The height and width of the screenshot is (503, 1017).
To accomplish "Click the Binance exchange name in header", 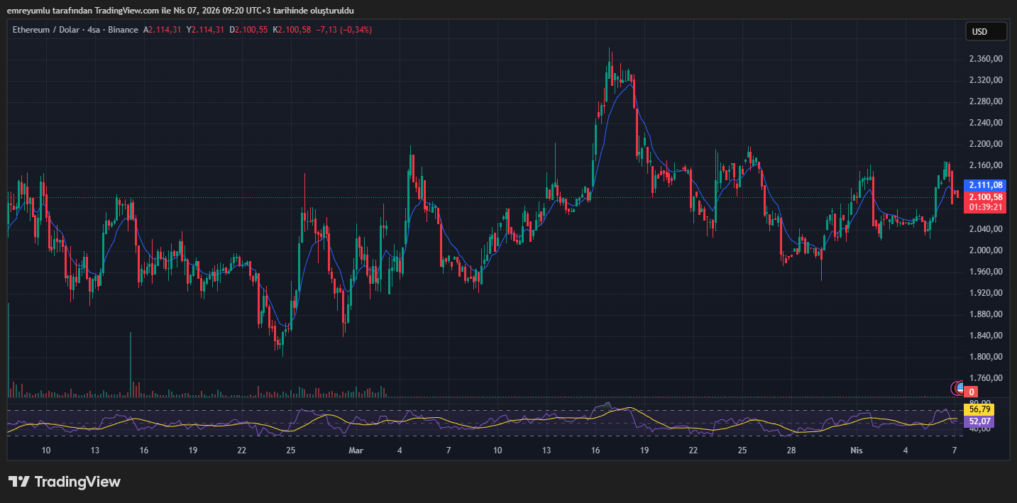I will coord(123,30).
